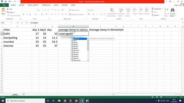This screenshot has width=184, height=103.
Task: Open the font size dropdown
Action: tap(42, 10)
